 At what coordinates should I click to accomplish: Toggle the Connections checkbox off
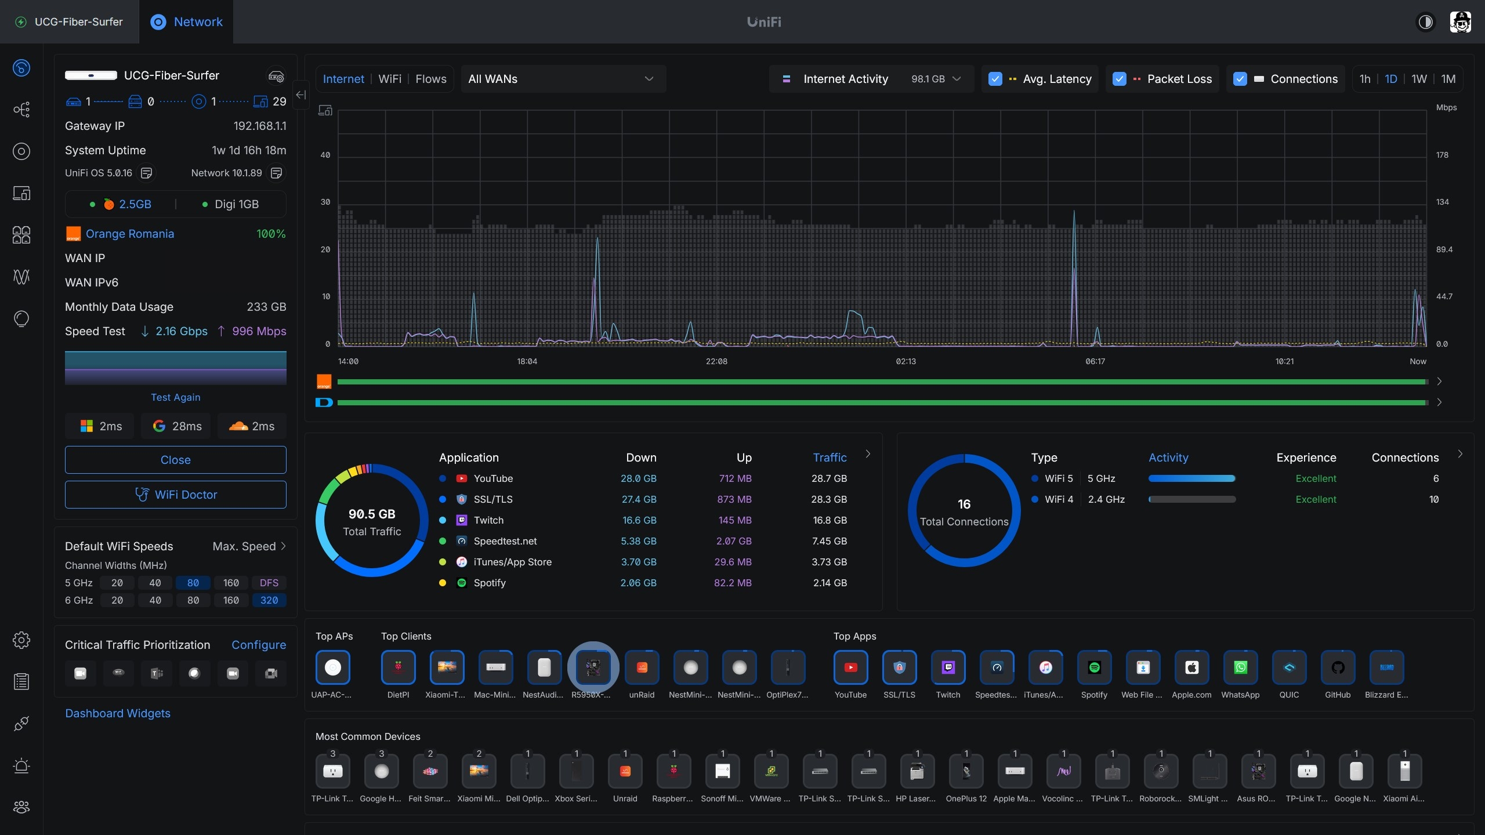coord(1240,79)
